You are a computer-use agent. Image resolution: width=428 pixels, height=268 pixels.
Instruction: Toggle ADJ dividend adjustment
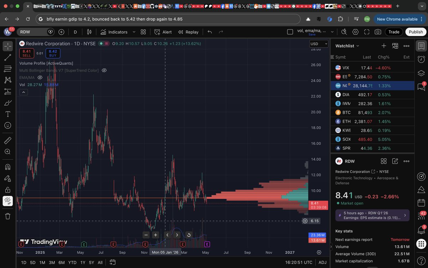pos(322,262)
